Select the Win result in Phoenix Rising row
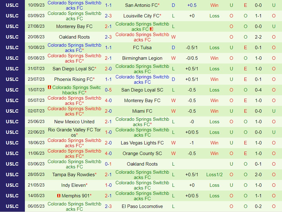Image resolution: width=282 pixels, height=212 pixels. click(215, 79)
